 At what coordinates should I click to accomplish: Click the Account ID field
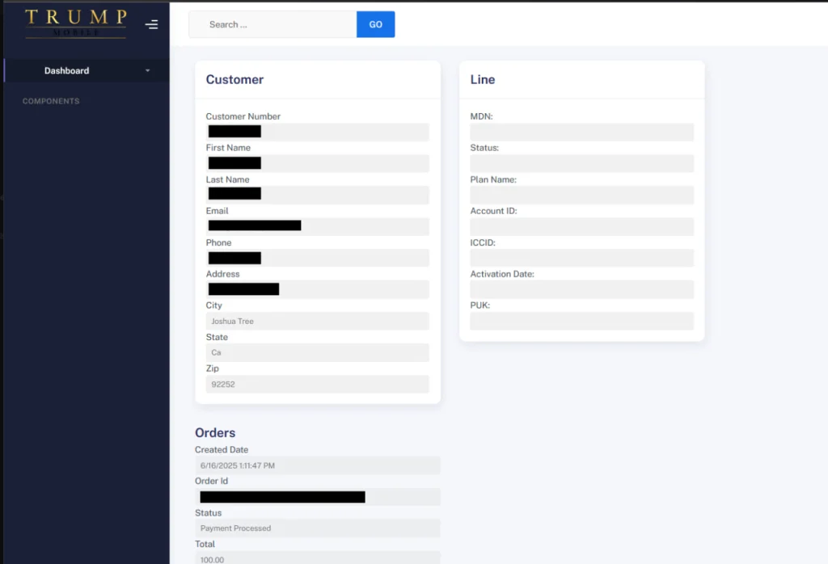pos(582,226)
